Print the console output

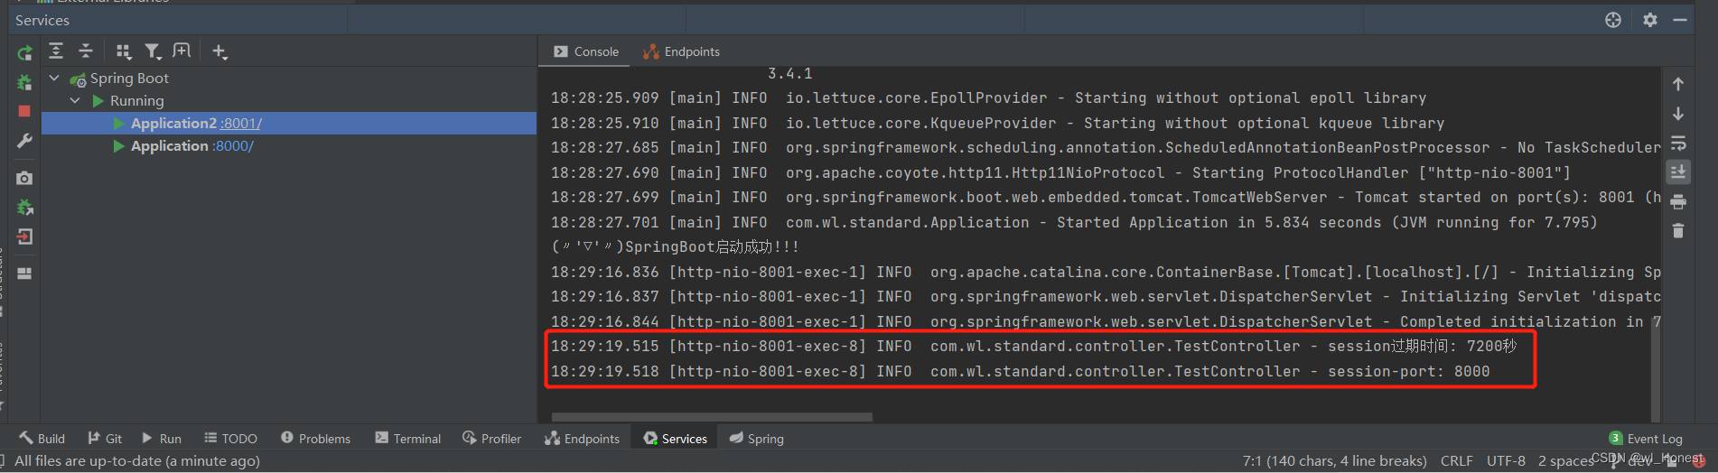pyautogui.click(x=1677, y=201)
